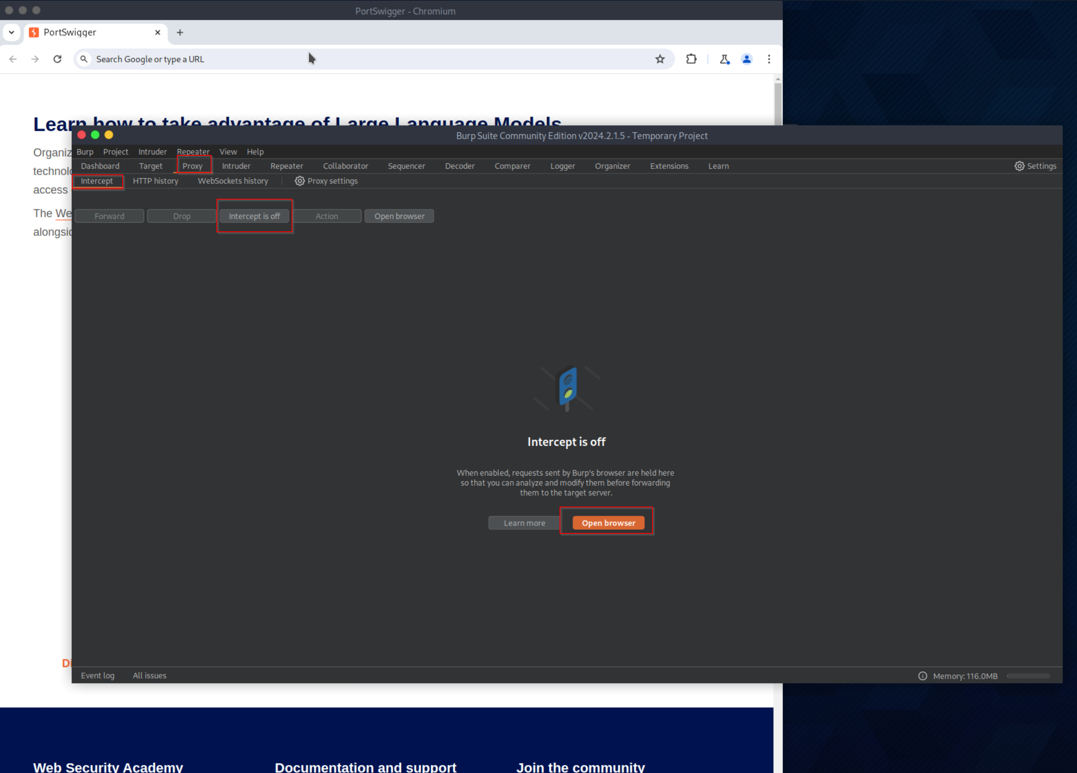This screenshot has height=773, width=1077.
Task: Switch to the Repeater tool tab
Action: click(x=286, y=166)
